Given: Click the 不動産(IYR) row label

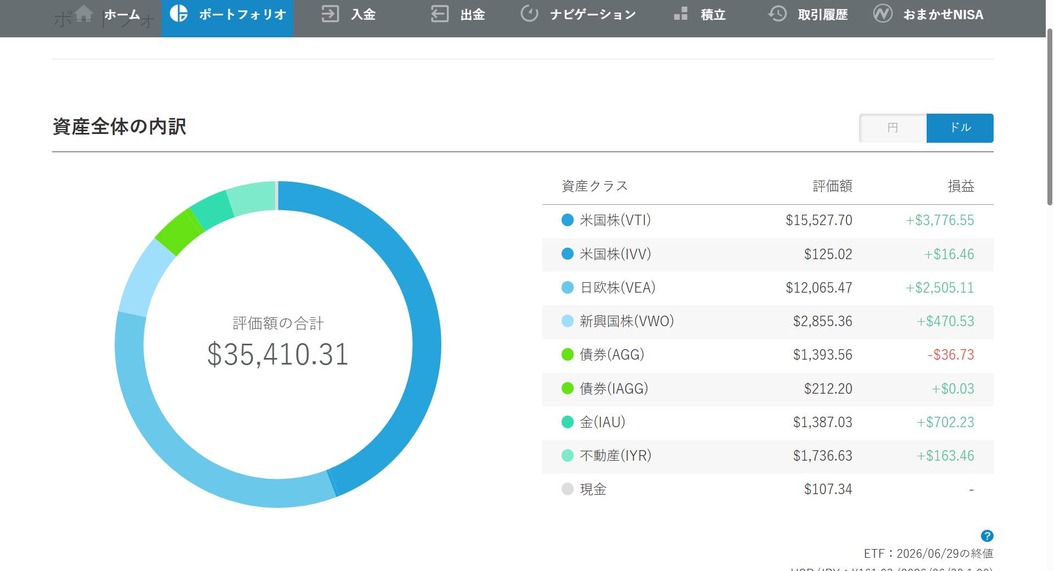Looking at the screenshot, I should 615,456.
